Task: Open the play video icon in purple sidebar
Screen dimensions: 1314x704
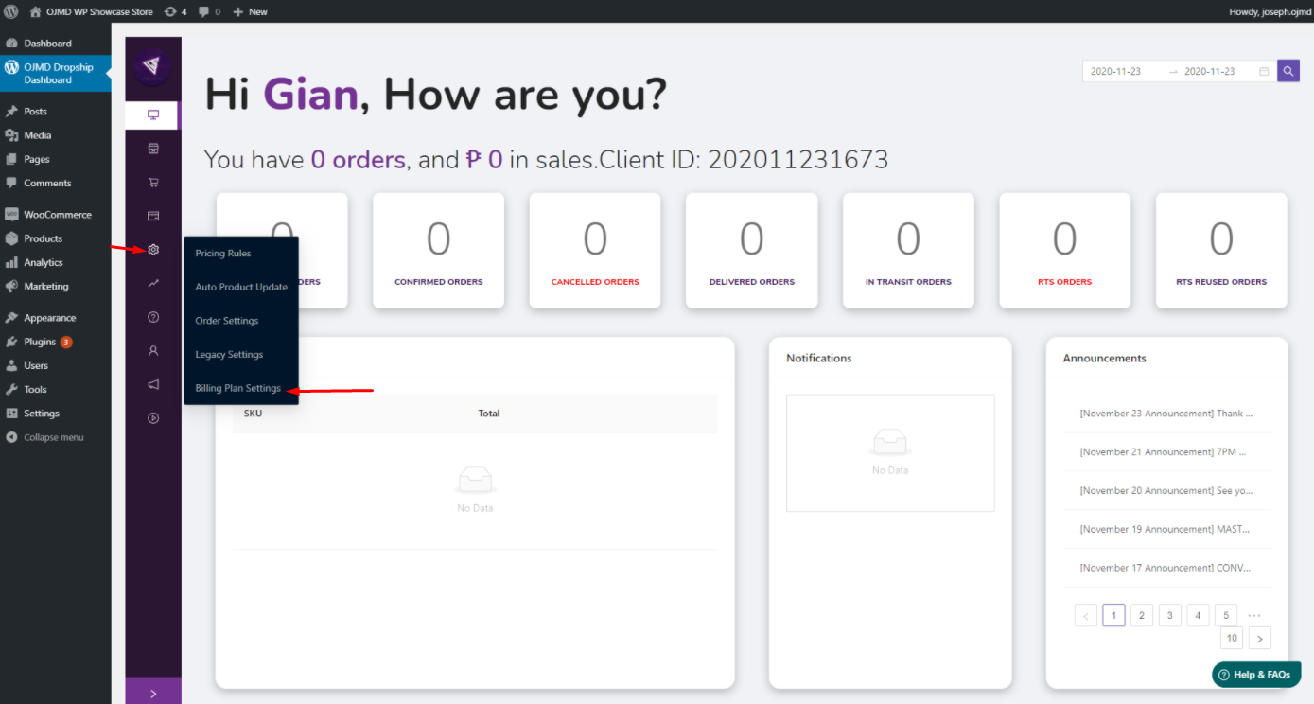Action: point(153,417)
